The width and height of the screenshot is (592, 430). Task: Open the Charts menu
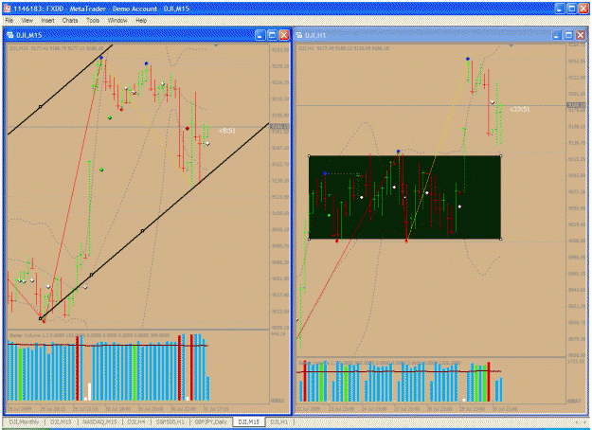70,21
